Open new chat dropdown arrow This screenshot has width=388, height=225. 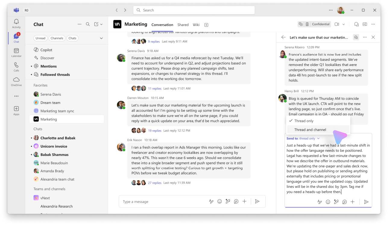(101, 24)
